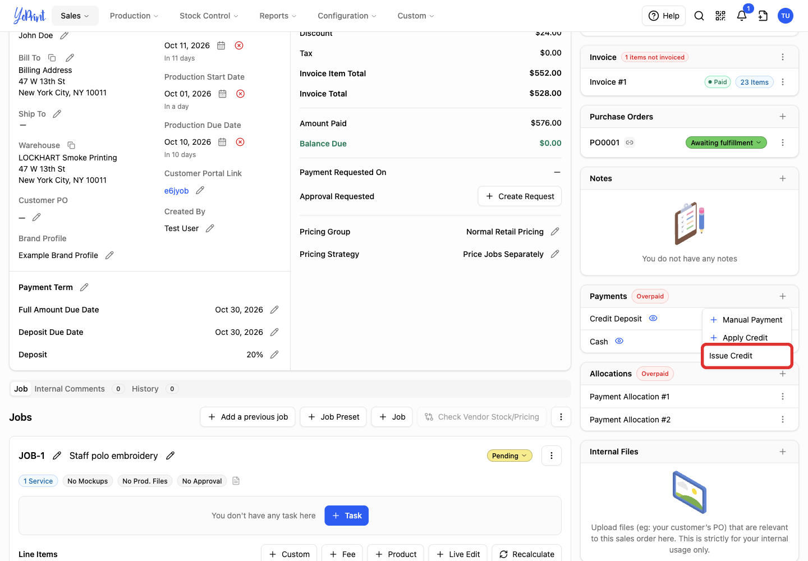Open the search icon in top bar
The width and height of the screenshot is (808, 561).
click(x=699, y=16)
